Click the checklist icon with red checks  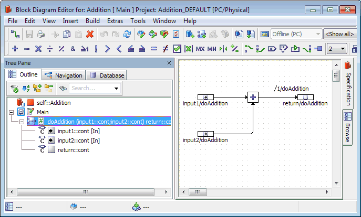point(176,34)
